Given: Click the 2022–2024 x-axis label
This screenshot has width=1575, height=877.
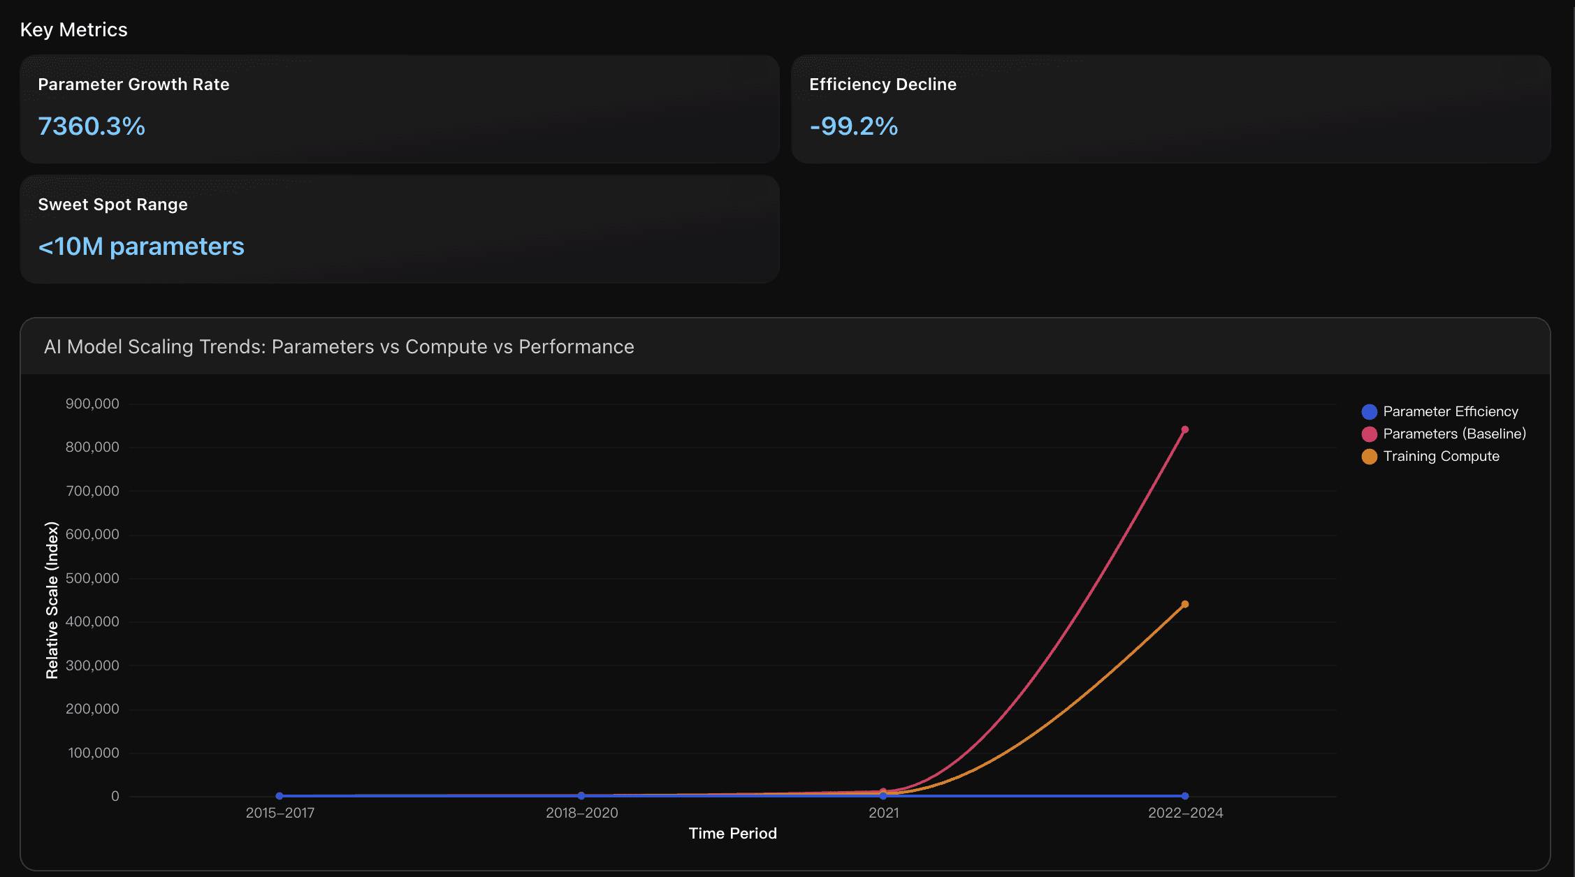Looking at the screenshot, I should pos(1185,813).
